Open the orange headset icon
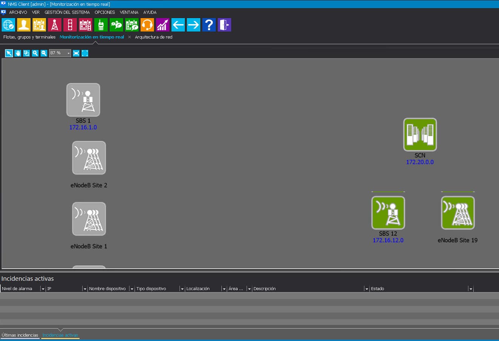499x341 pixels. pos(147,25)
